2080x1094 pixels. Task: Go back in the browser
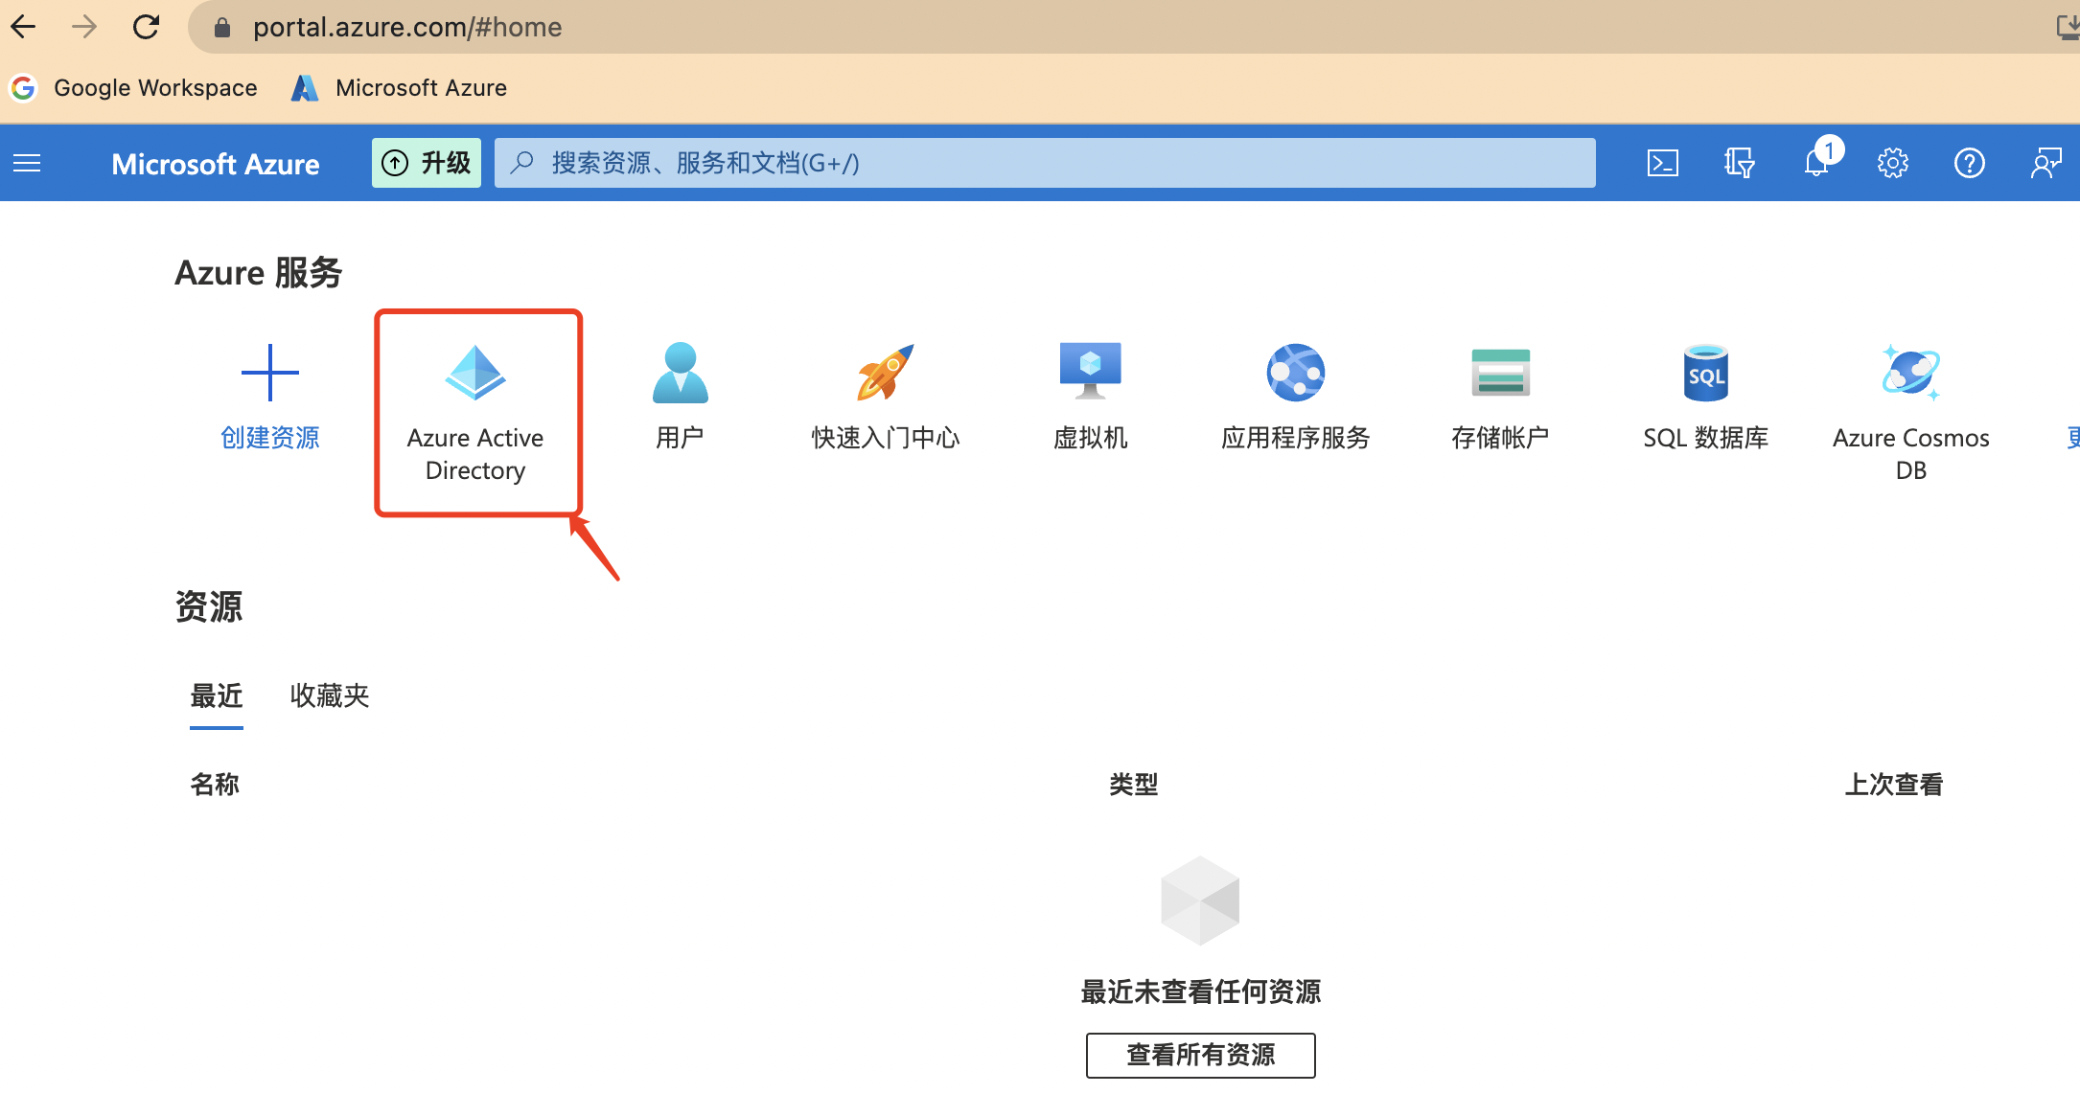[x=24, y=27]
